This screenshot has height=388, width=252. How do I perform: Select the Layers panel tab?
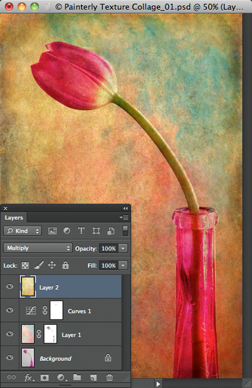point(14,218)
